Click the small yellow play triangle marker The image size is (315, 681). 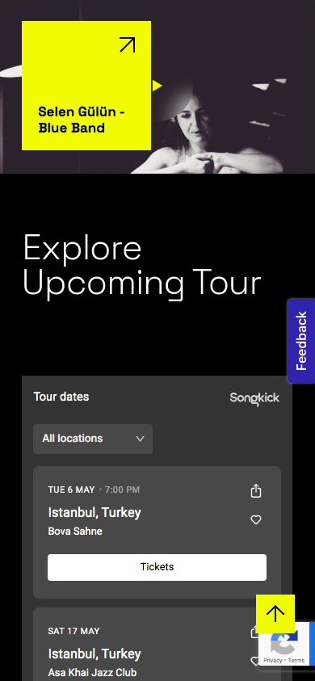point(157,86)
